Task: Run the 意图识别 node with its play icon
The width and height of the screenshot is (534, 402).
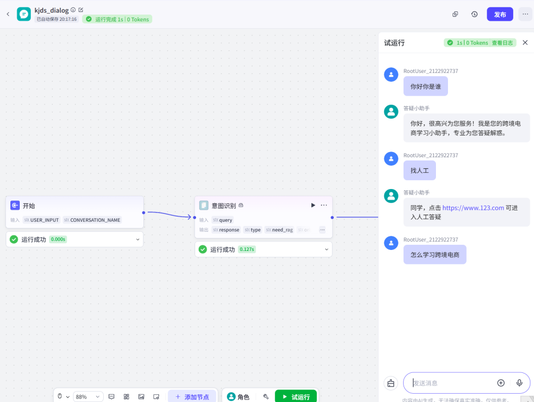Action: tap(313, 205)
